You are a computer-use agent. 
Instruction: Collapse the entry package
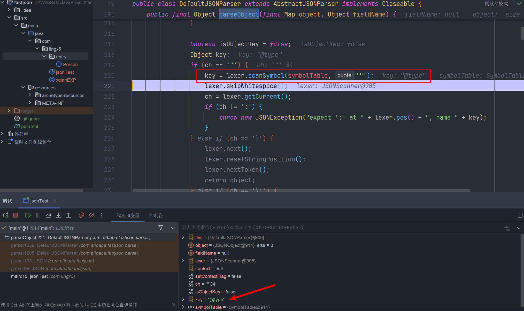[44, 56]
